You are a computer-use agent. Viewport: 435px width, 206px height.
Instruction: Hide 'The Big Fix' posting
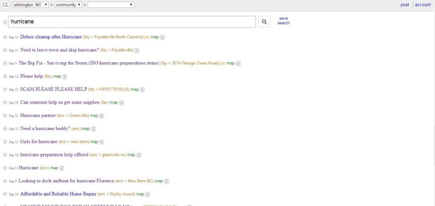238,63
